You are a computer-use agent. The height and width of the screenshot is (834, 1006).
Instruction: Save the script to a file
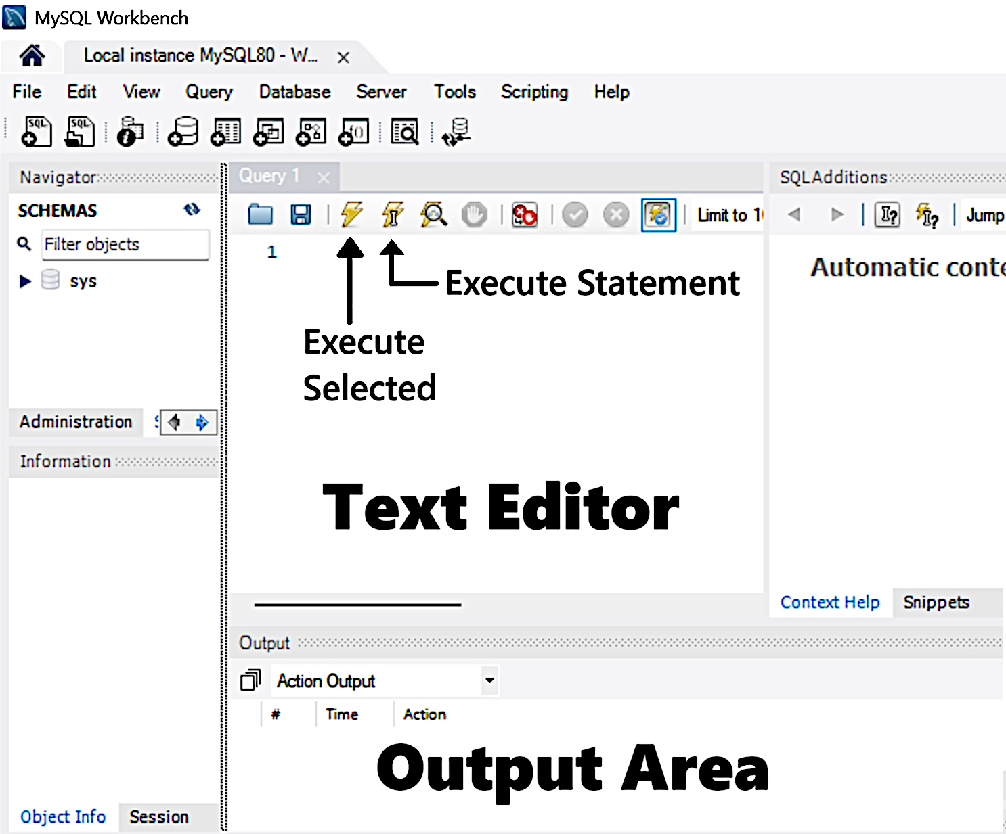(301, 214)
